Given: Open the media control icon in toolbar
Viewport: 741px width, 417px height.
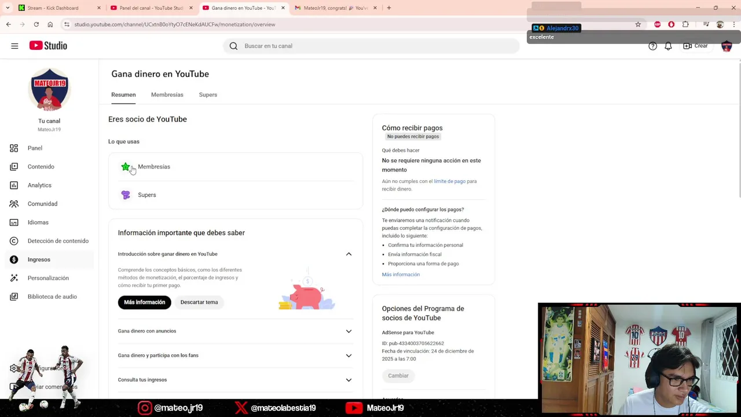Looking at the screenshot, I should coord(706,24).
